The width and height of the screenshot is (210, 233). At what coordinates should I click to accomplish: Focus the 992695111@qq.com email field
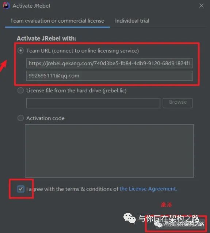[x=110, y=76]
